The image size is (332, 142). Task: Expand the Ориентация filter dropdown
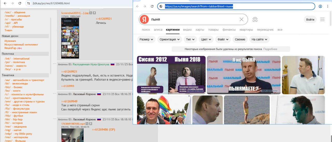tap(170, 39)
